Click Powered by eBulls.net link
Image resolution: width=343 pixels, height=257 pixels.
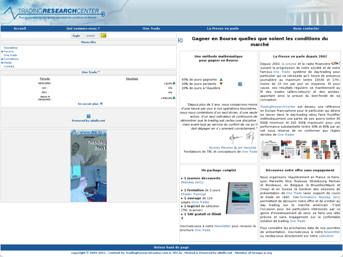88,121
